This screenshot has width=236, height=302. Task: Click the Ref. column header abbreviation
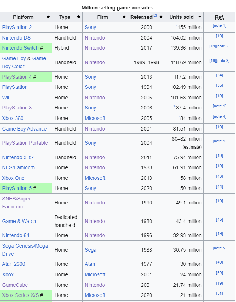pyautogui.click(x=219, y=17)
